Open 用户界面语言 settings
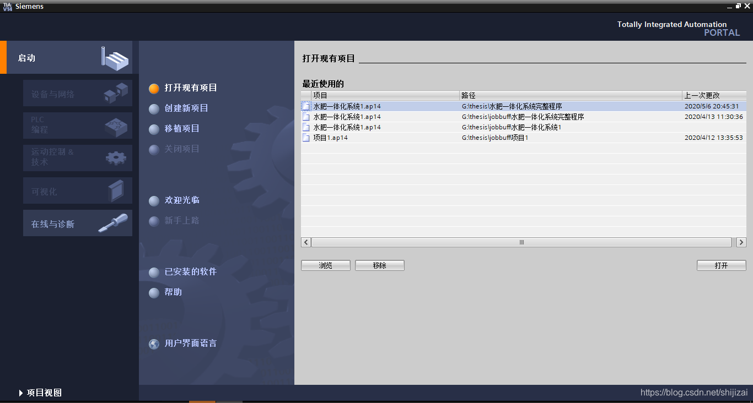 183,343
